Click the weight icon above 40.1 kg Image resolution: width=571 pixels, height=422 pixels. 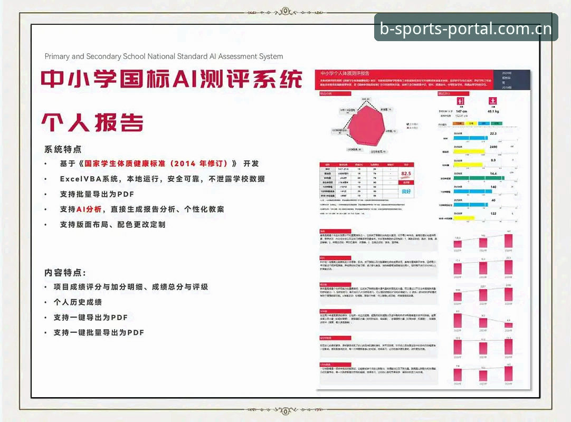click(492, 101)
